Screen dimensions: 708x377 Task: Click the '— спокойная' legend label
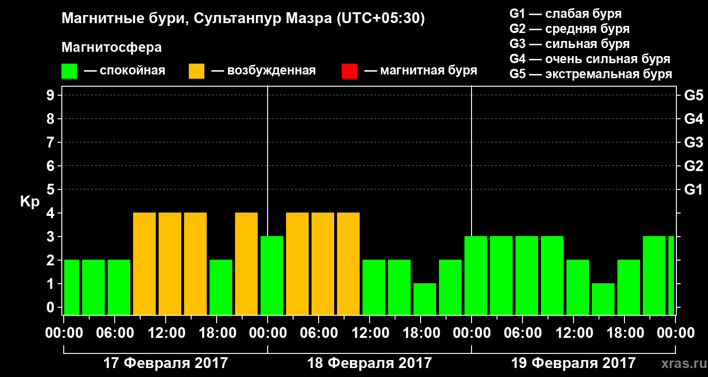tap(125, 71)
